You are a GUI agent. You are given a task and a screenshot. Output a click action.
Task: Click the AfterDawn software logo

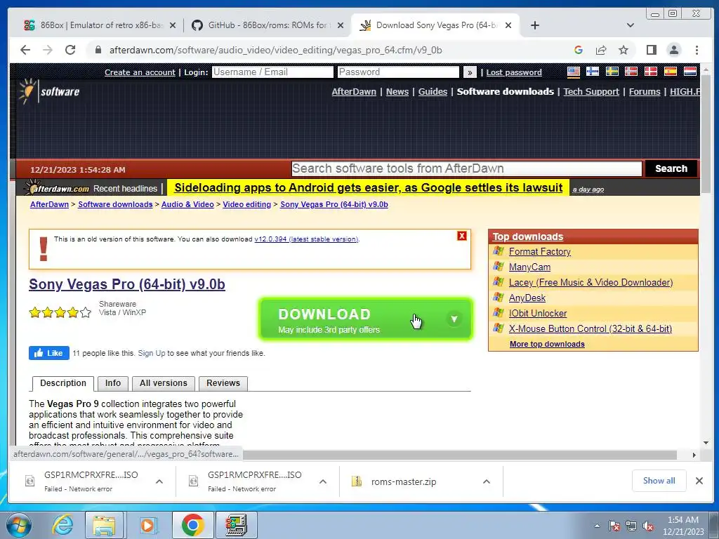point(49,91)
